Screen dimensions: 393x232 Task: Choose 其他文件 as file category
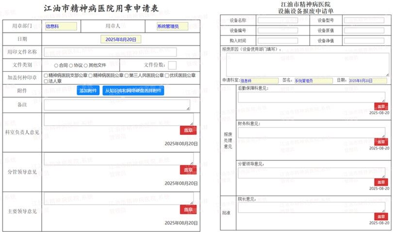pos(86,65)
